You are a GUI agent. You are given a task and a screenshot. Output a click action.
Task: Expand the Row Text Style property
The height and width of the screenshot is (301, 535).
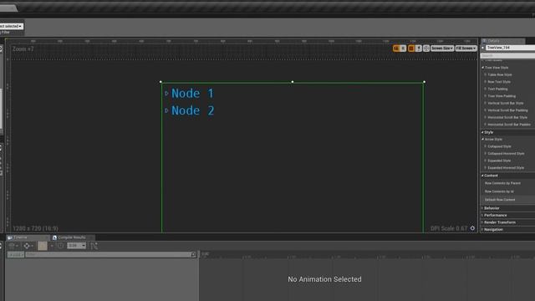tap(485, 82)
